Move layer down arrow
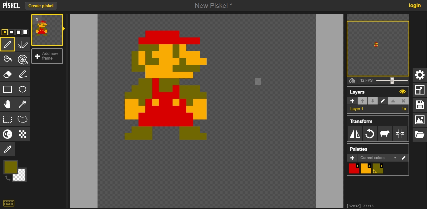This screenshot has width=427, height=209. click(373, 101)
